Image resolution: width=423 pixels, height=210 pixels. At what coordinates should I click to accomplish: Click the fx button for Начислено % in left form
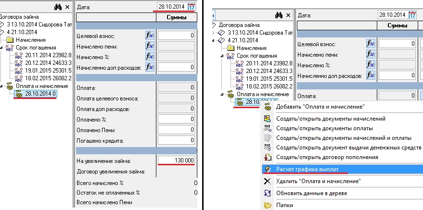point(150,57)
